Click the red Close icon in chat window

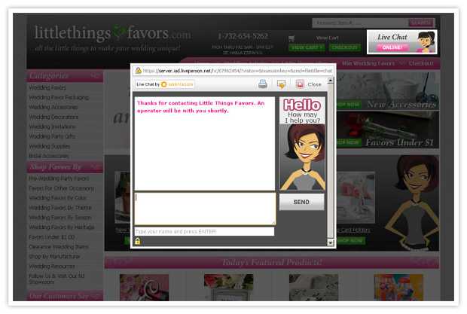click(x=300, y=84)
